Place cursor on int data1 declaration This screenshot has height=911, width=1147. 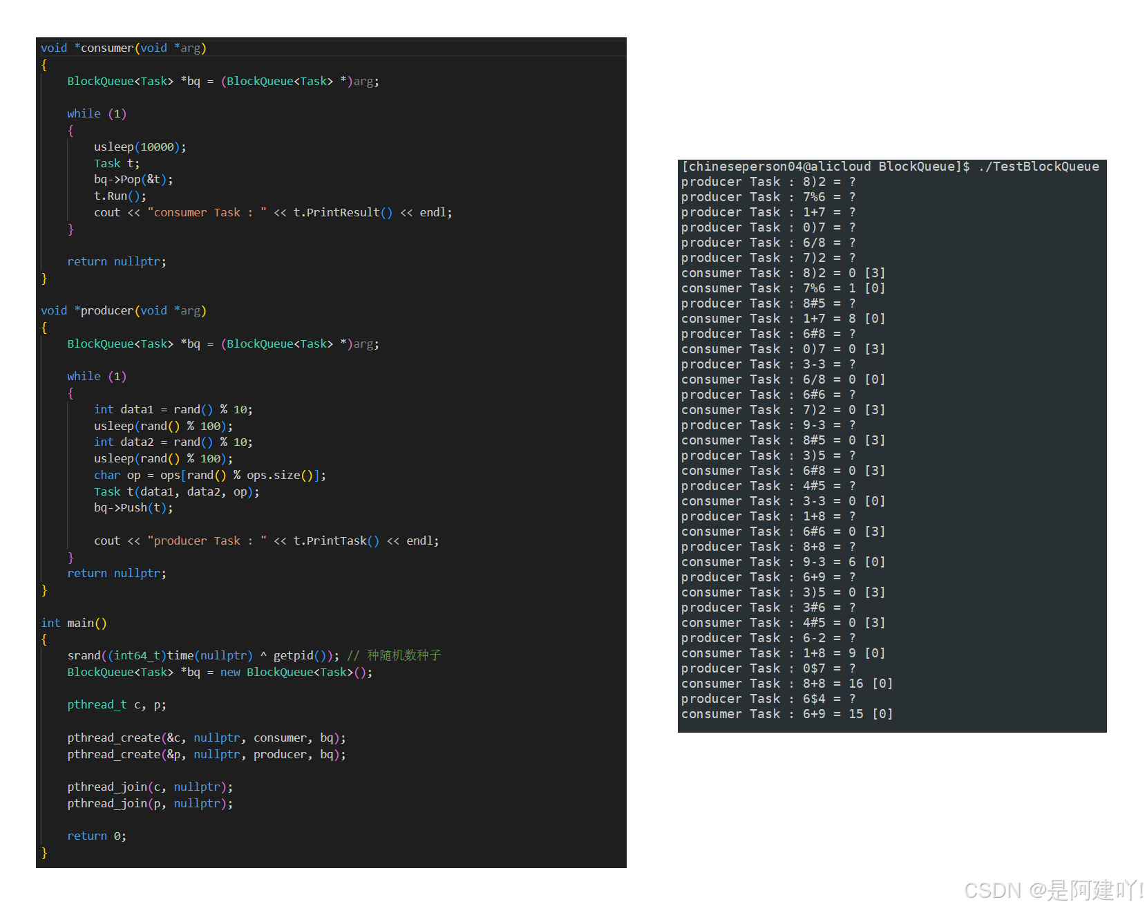(x=173, y=410)
